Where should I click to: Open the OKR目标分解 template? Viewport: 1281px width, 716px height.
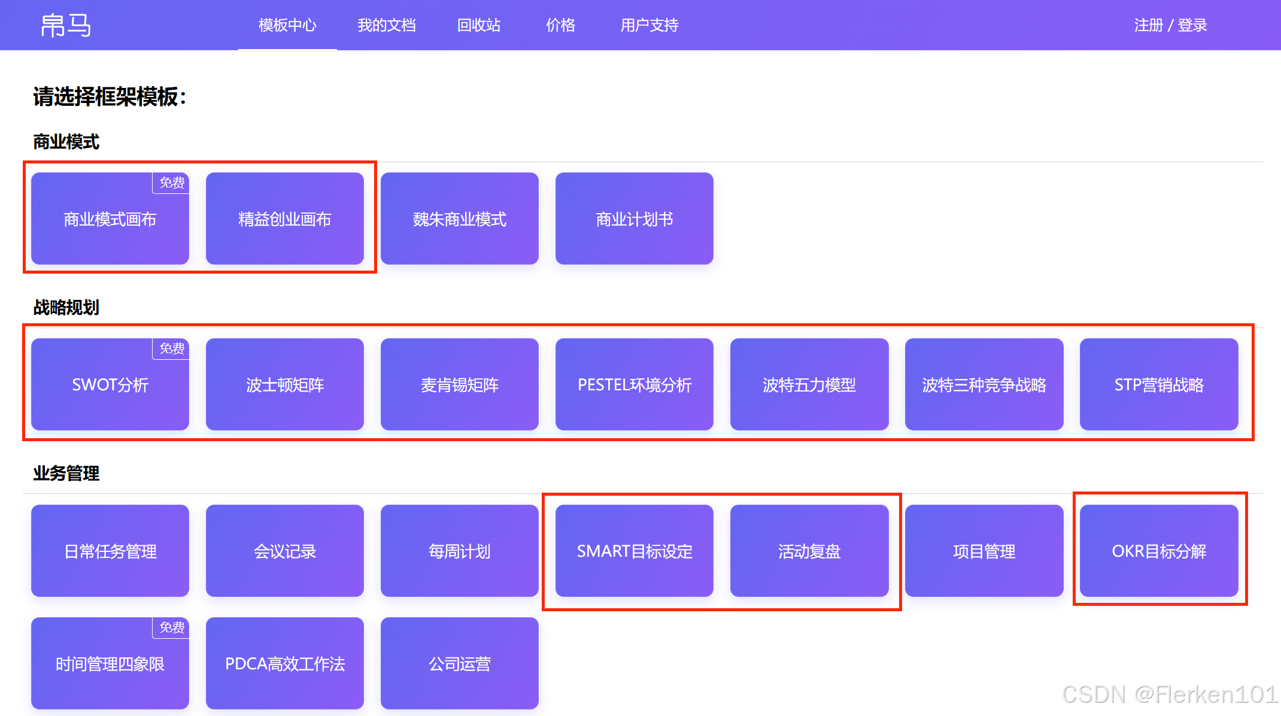click(x=1159, y=551)
